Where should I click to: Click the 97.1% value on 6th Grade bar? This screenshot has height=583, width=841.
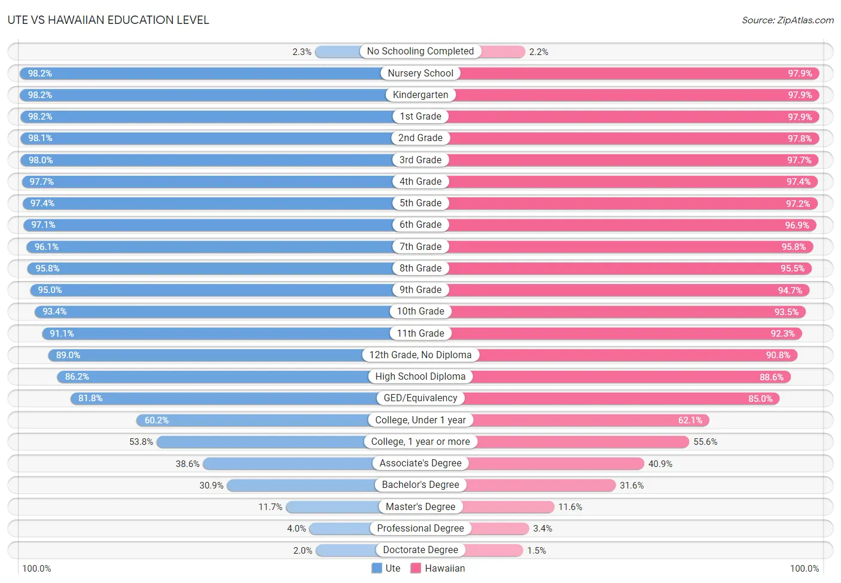43,225
